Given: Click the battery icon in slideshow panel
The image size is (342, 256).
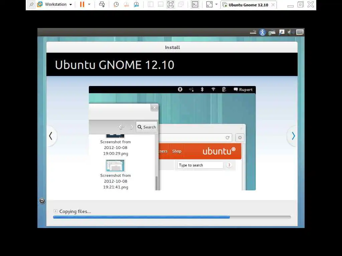Looking at the screenshot, I should coord(224,89).
